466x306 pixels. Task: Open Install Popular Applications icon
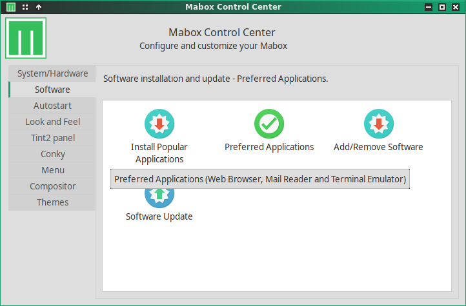coord(159,124)
